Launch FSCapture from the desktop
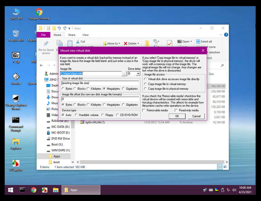Screen dimensions: 261x201 pyautogui.click(x=16, y=165)
